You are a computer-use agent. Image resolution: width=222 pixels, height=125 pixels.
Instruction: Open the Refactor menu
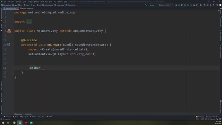(36, 2)
